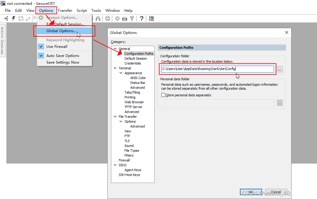The width and height of the screenshot is (317, 199).
Task: Click the gear icon beside Session Options
Action: tap(41, 18)
